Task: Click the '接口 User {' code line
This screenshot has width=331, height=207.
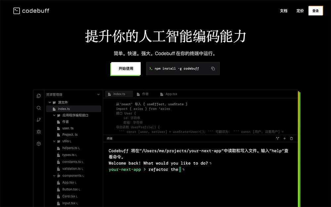Action: click(x=126, y=113)
